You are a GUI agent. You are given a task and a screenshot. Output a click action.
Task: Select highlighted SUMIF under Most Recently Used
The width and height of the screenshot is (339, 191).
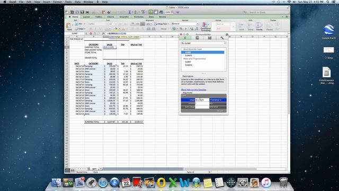(202, 53)
